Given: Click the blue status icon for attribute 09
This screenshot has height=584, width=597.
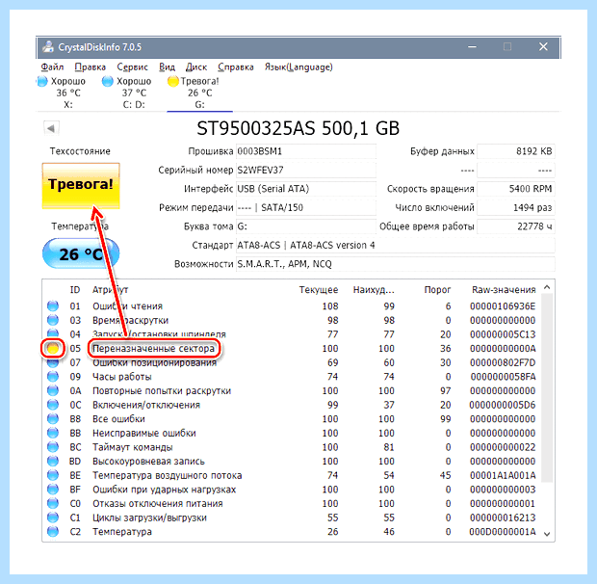Looking at the screenshot, I should 53,377.
